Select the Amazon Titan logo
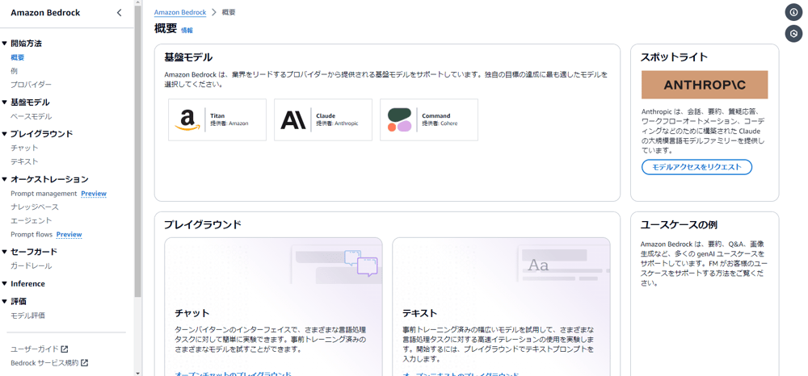 (187, 120)
